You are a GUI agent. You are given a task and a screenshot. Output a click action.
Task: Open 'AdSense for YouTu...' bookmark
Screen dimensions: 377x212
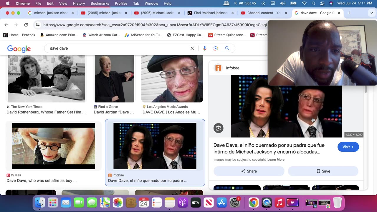pyautogui.click(x=143, y=35)
